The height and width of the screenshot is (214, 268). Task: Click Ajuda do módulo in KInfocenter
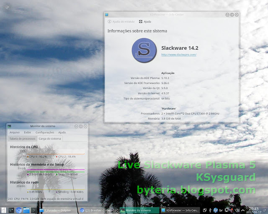pos(121,21)
